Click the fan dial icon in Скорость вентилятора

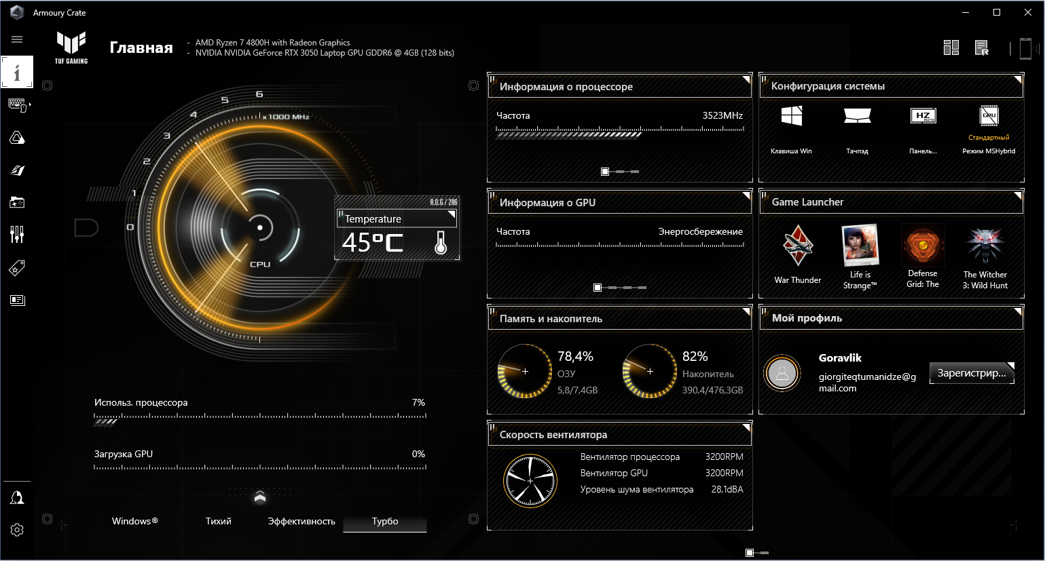click(x=530, y=480)
